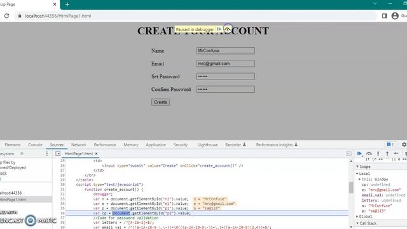Open the Memory tab
Viewport: 407px width, 229px height.
coord(131,145)
